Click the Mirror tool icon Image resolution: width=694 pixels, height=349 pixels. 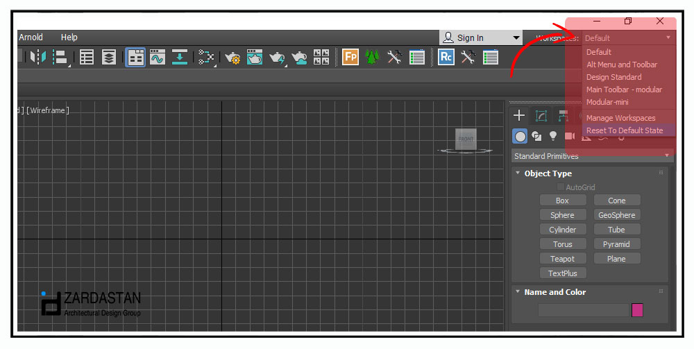pyautogui.click(x=38, y=57)
